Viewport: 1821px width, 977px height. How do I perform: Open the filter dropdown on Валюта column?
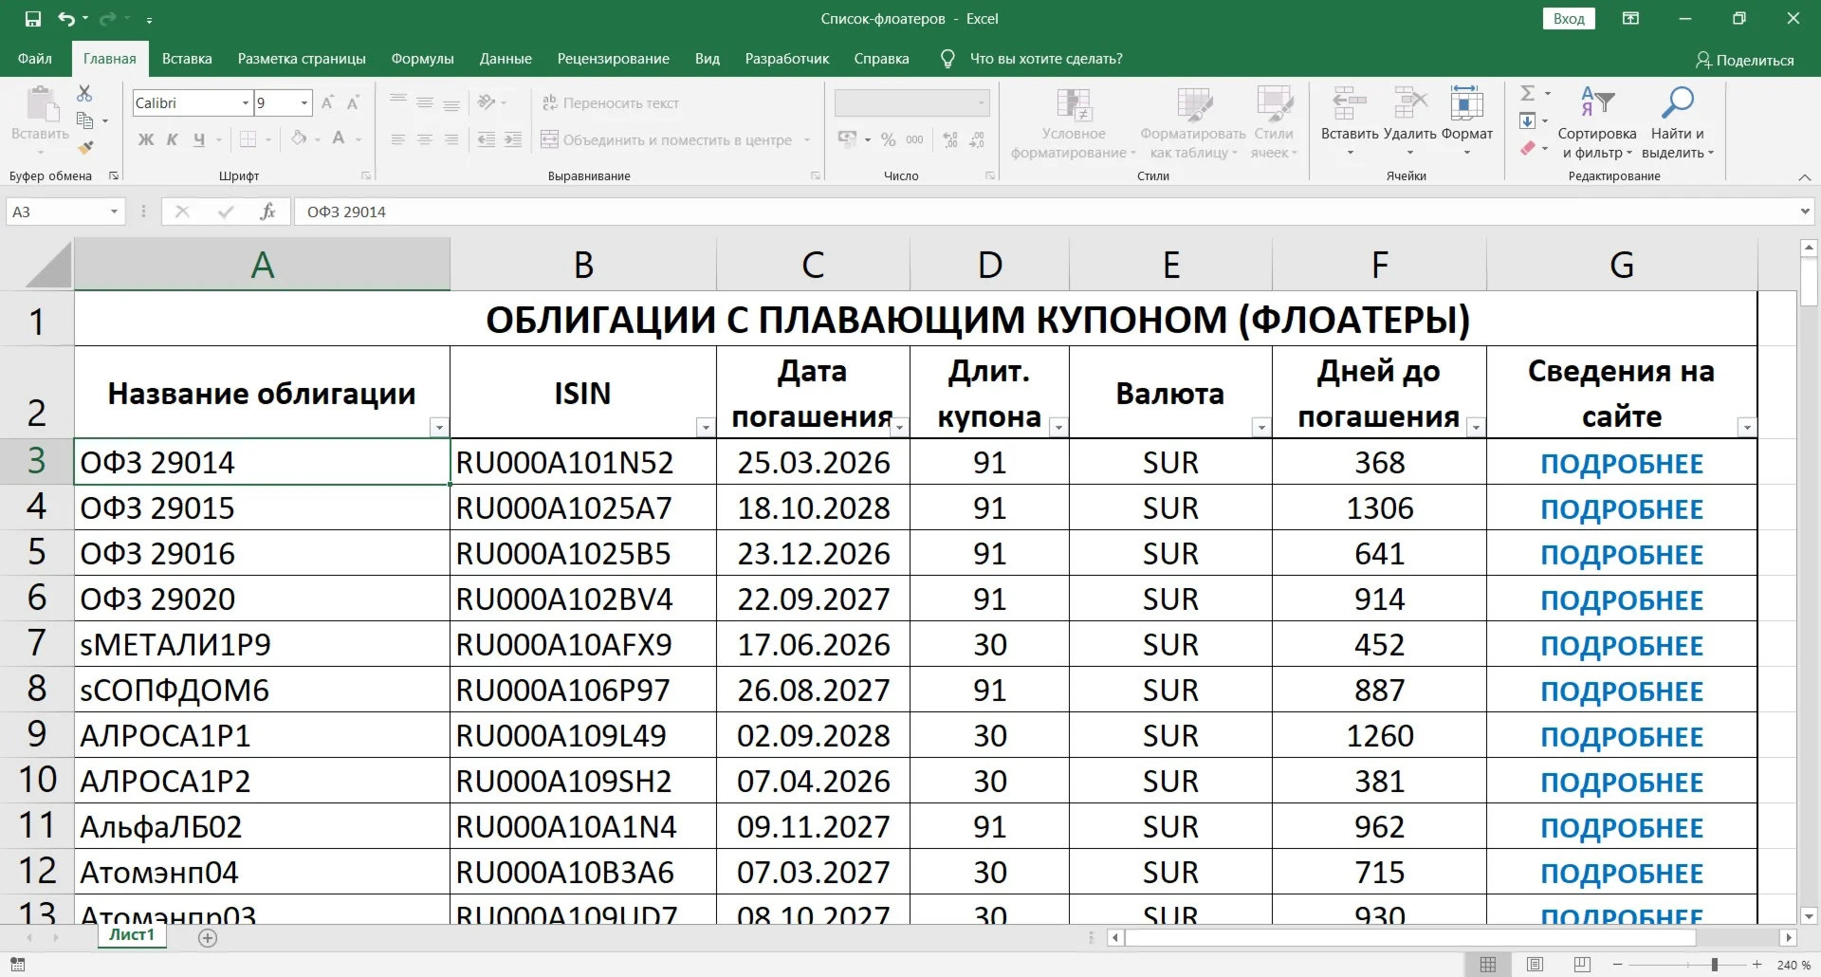click(x=1260, y=427)
